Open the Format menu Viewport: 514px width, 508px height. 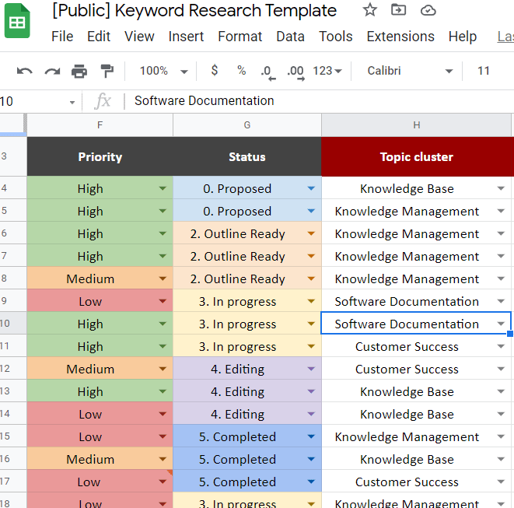coord(240,37)
